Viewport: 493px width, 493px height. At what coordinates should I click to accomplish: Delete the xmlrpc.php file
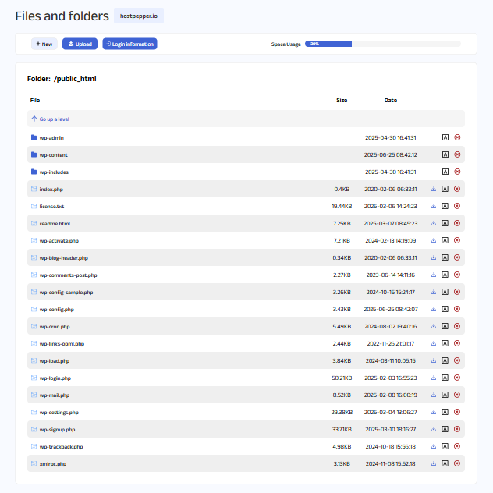(457, 463)
